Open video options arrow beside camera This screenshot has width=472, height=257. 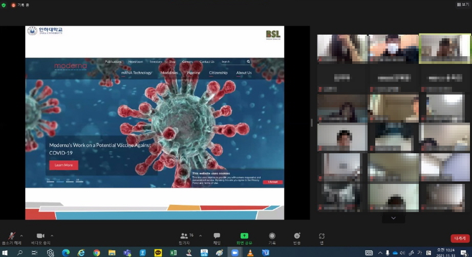[52, 236]
